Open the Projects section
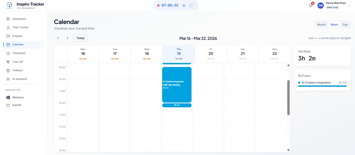Image resolution: width=355 pixels, height=155 pixels. click(17, 36)
